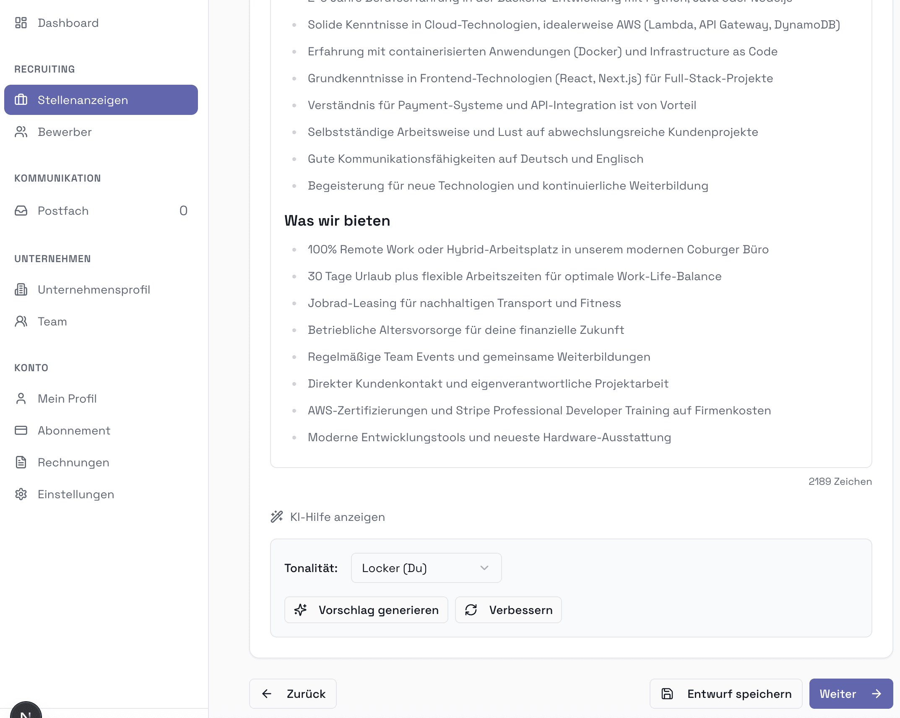The image size is (900, 718).
Task: Click the Team icon in the sidebar
Action: pyautogui.click(x=21, y=321)
